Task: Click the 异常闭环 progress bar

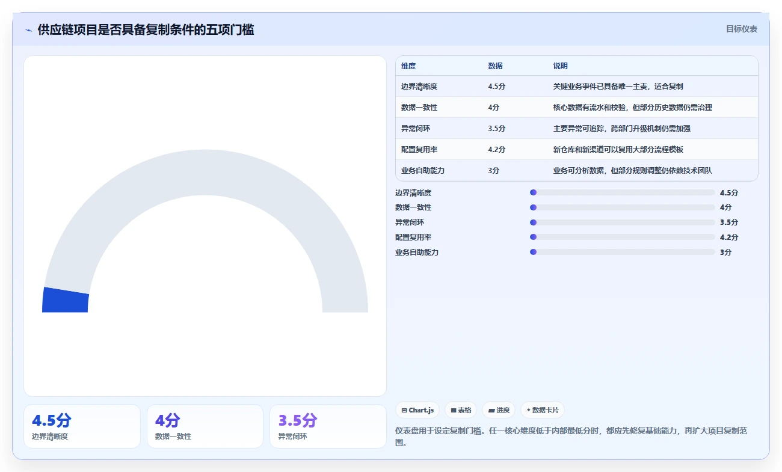Action: tap(623, 222)
